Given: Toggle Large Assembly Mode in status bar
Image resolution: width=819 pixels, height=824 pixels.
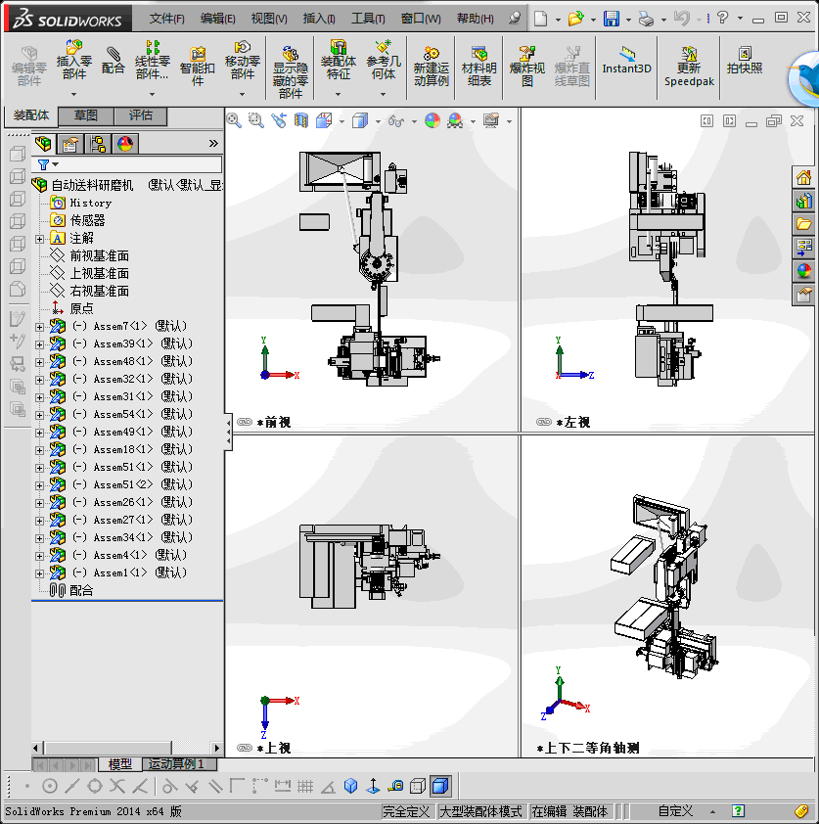Looking at the screenshot, I should point(481,811).
